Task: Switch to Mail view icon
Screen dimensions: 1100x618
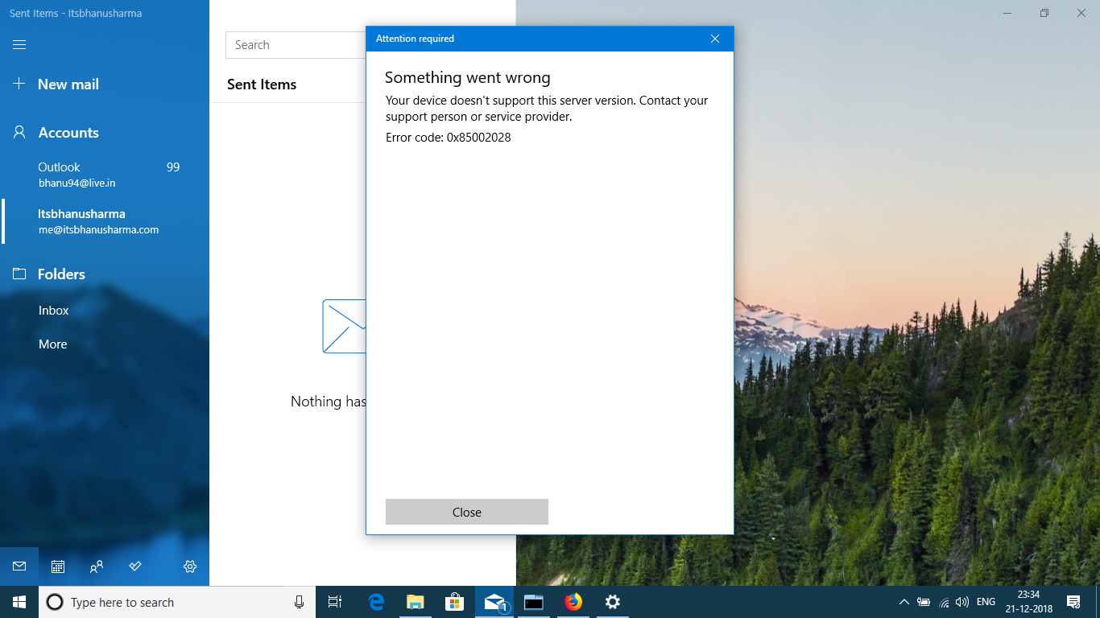Action: tap(19, 566)
